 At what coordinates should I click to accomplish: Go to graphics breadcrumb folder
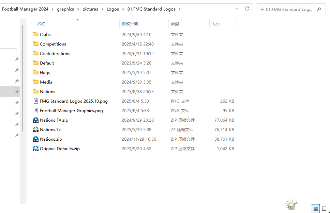(x=65, y=9)
